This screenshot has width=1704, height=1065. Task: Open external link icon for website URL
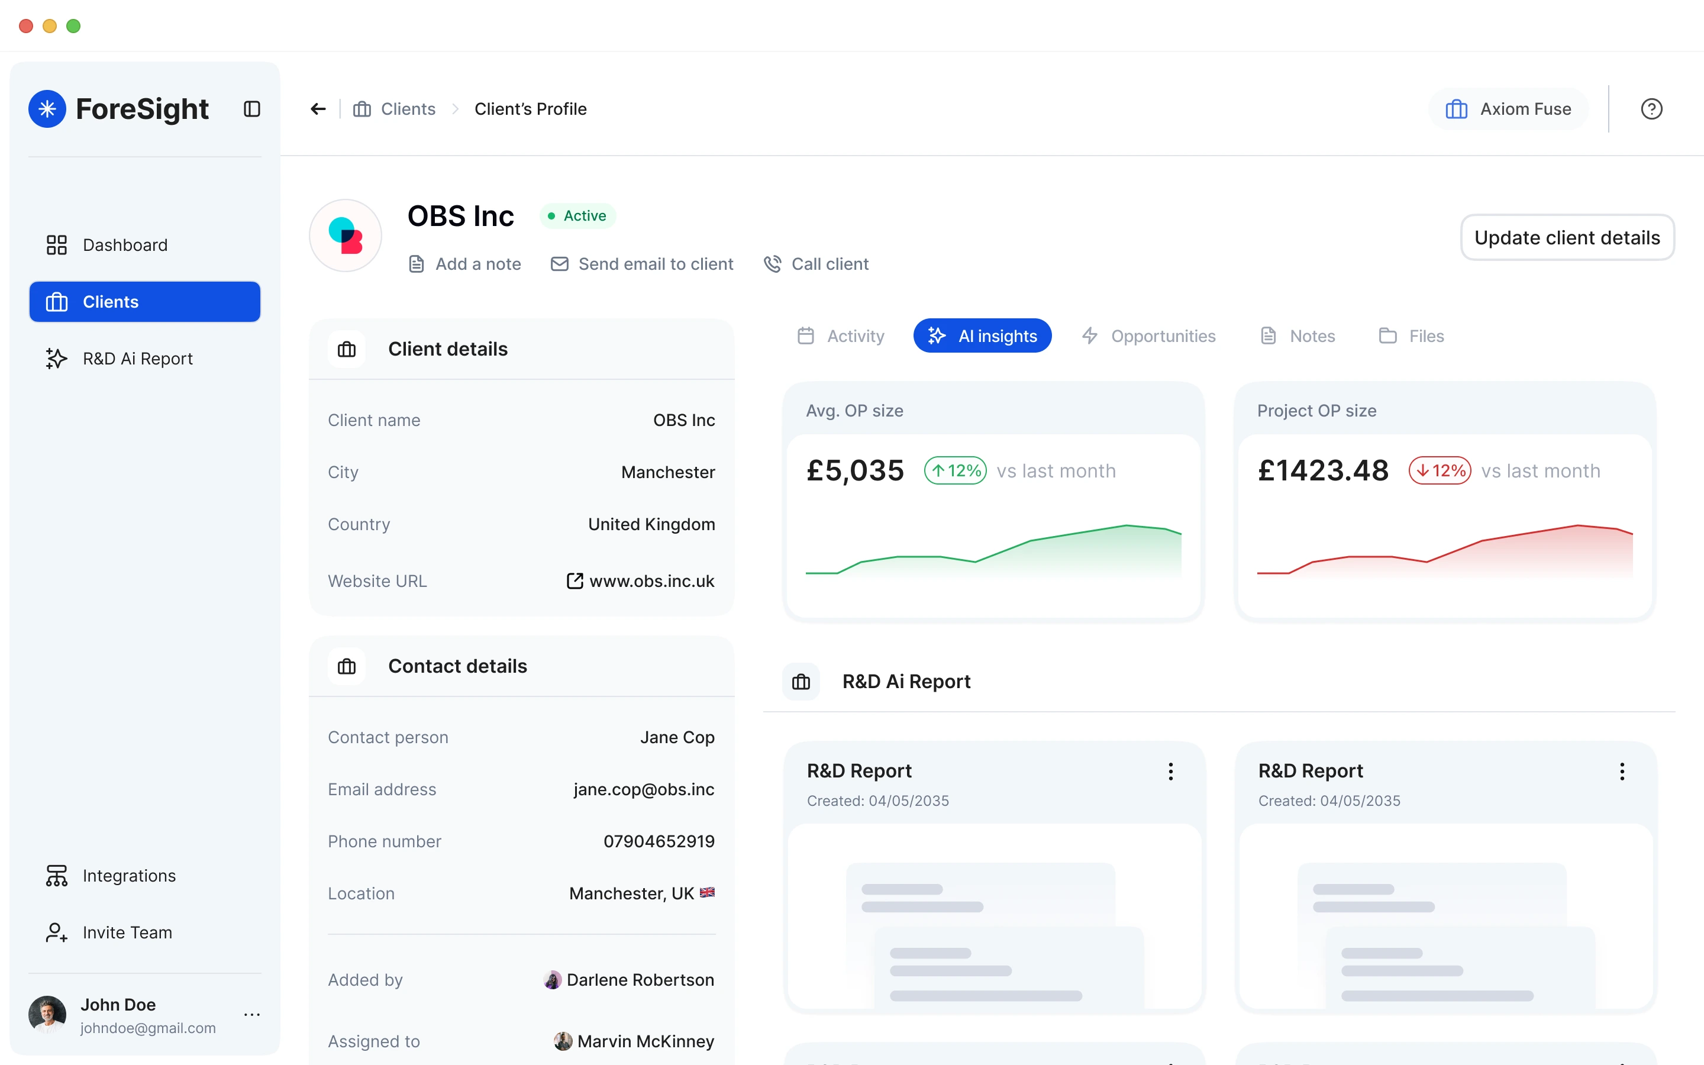click(x=575, y=580)
